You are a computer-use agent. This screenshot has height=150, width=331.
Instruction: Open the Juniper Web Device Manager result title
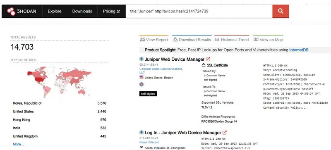click(x=174, y=59)
